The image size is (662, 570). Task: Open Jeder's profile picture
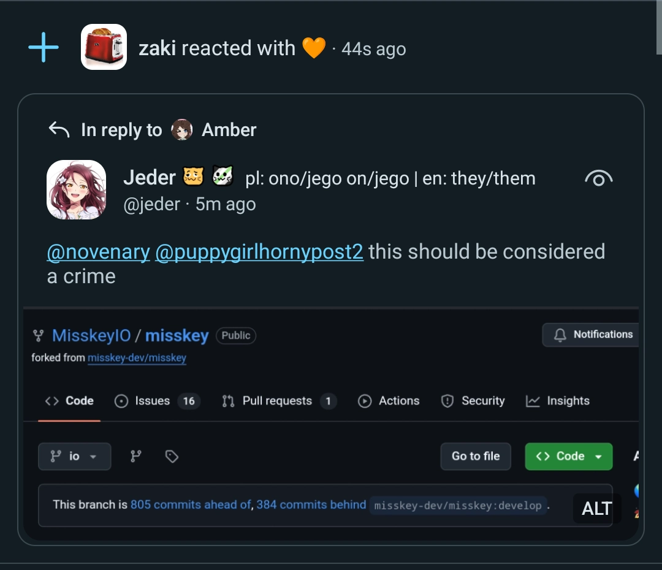click(x=77, y=189)
